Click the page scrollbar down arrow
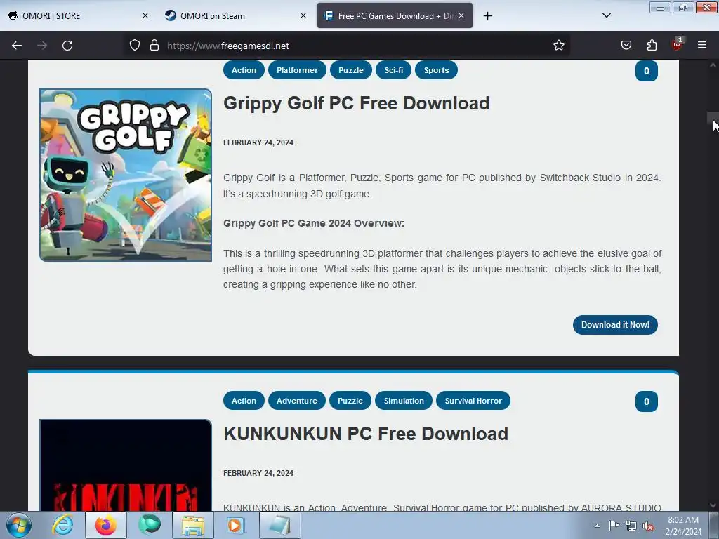 pos(713,505)
